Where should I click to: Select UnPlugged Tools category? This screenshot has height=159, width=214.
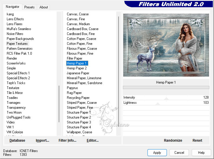(19, 117)
